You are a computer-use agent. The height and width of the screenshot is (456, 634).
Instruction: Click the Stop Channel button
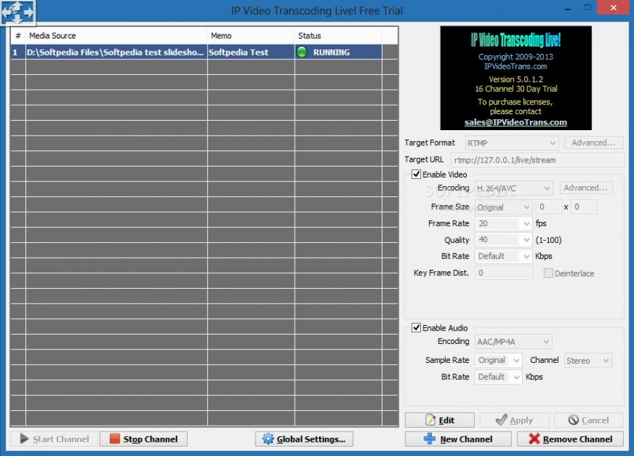(x=144, y=439)
